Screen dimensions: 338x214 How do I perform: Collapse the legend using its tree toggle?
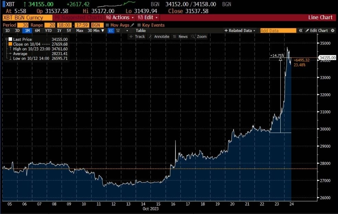pos(6,39)
